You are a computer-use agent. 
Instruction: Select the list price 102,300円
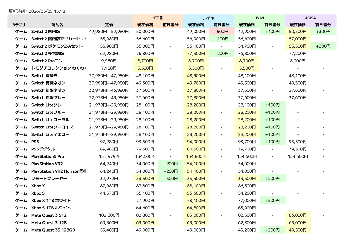click(x=109, y=215)
